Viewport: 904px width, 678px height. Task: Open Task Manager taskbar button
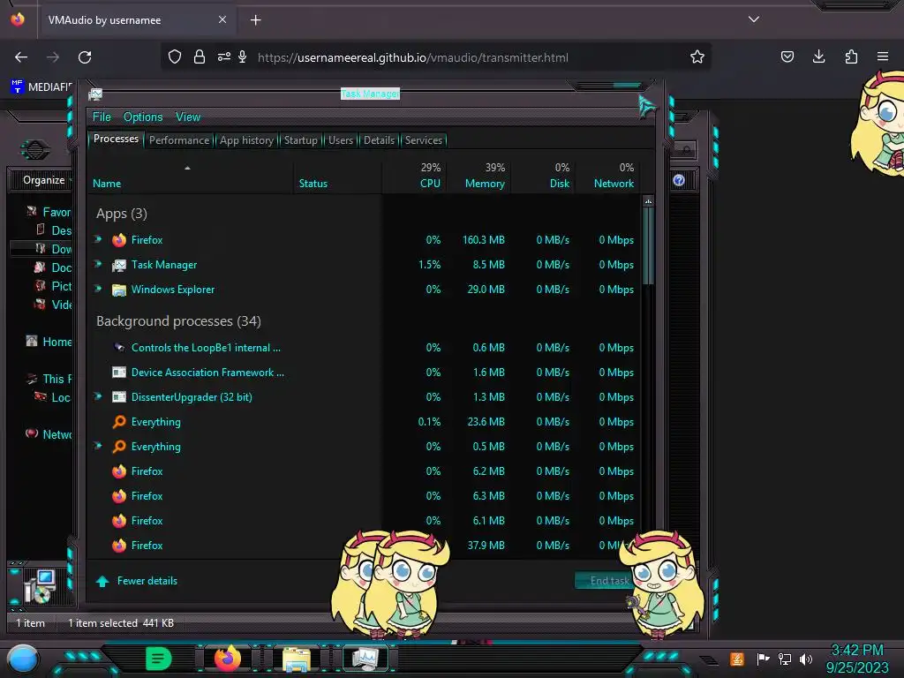[365, 658]
